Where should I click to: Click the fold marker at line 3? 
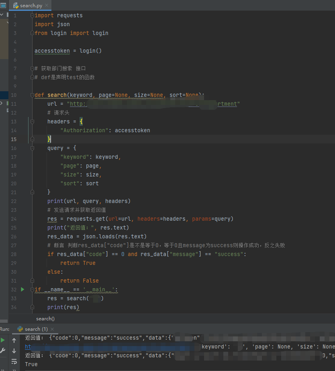click(x=32, y=33)
